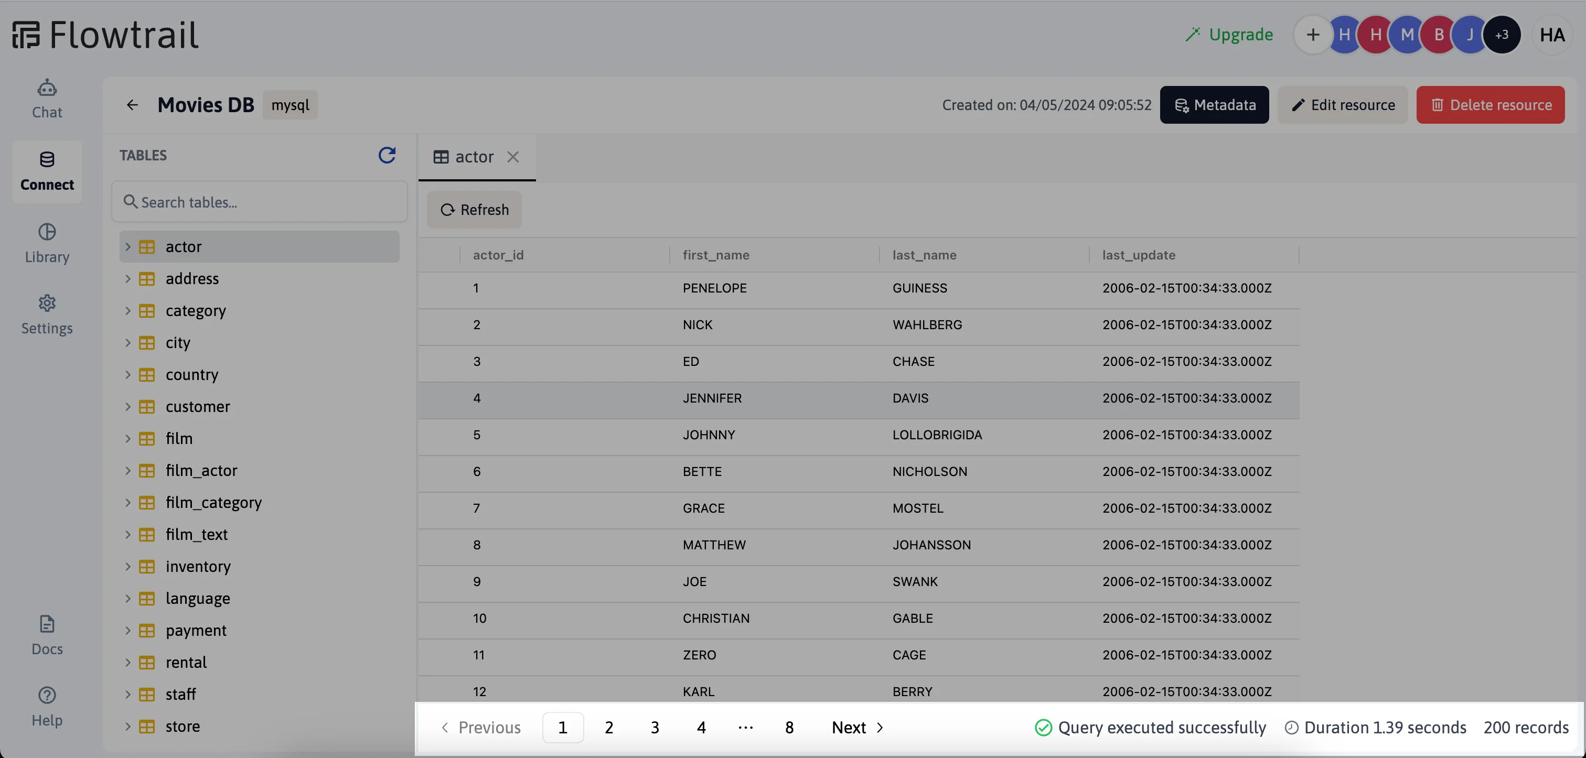Jump to page 8 of results
This screenshot has width=1586, height=758.
pos(789,727)
